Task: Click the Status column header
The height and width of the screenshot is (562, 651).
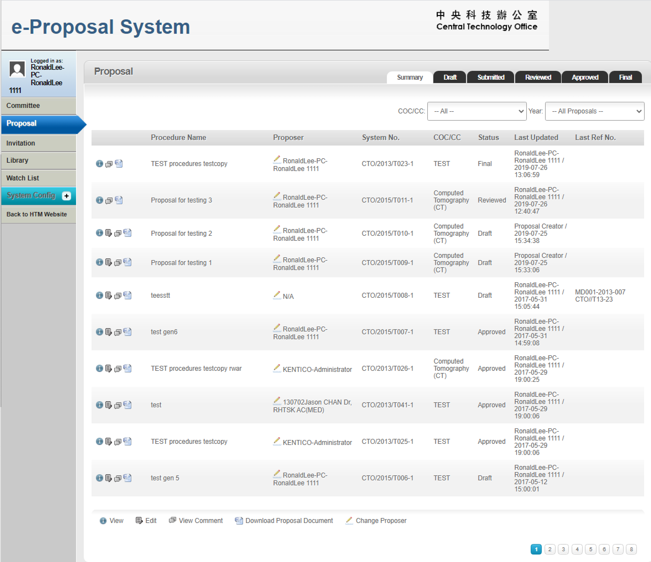Action: [x=488, y=137]
